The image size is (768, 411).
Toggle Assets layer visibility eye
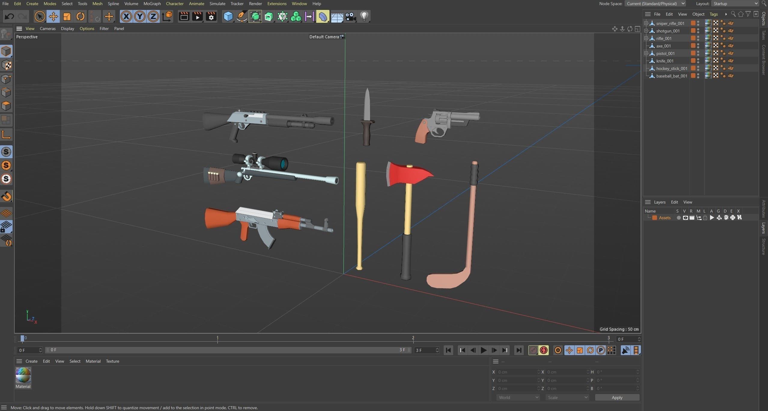[x=685, y=218]
